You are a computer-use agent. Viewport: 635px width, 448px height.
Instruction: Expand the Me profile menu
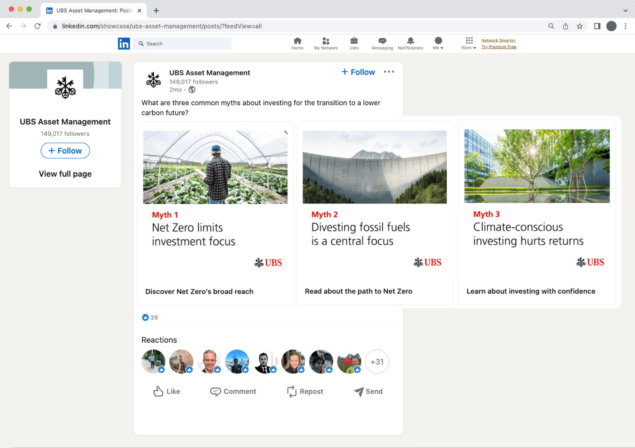point(438,44)
